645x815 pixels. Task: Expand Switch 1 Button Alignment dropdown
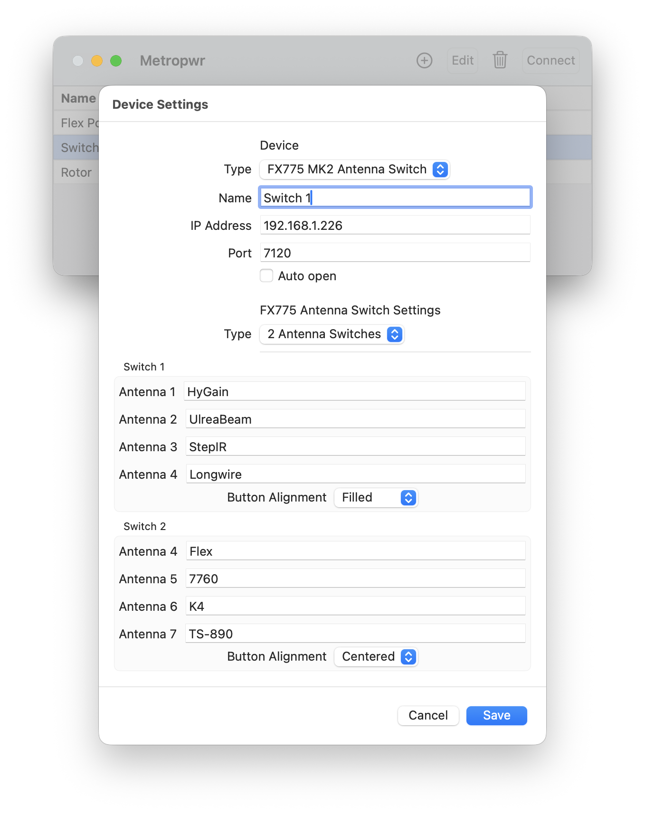(376, 498)
